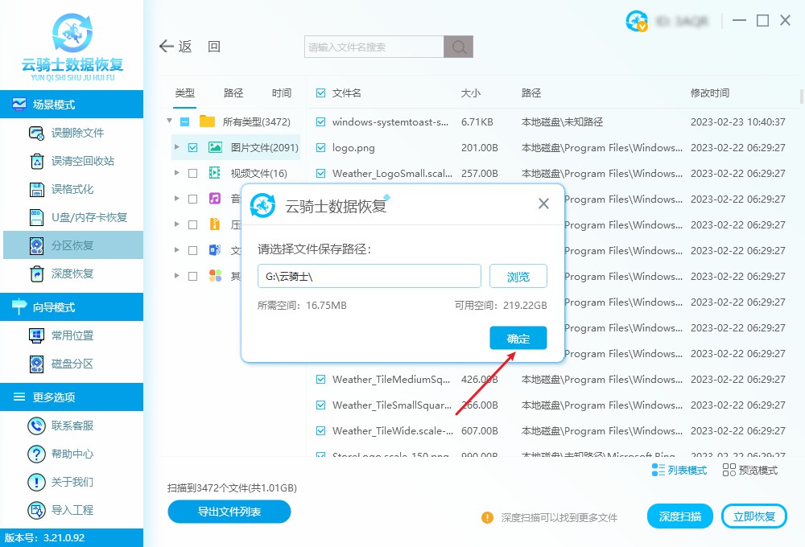Click 确定 to confirm save path

518,338
